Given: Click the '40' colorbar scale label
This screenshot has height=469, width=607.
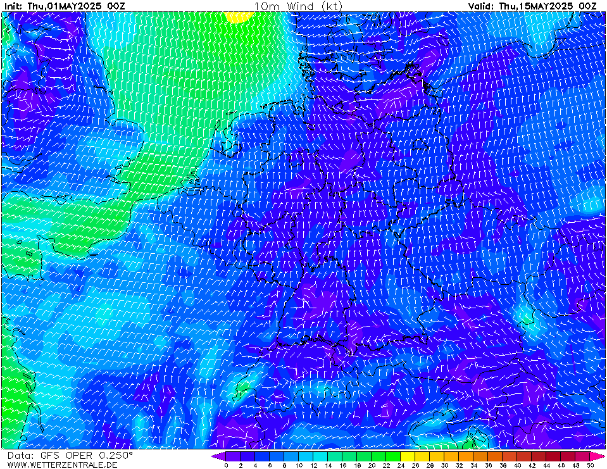Looking at the screenshot, I should point(517,465).
